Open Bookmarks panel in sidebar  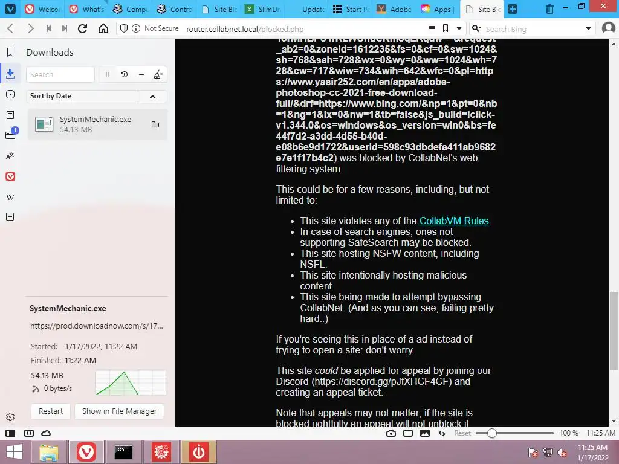pos(10,52)
